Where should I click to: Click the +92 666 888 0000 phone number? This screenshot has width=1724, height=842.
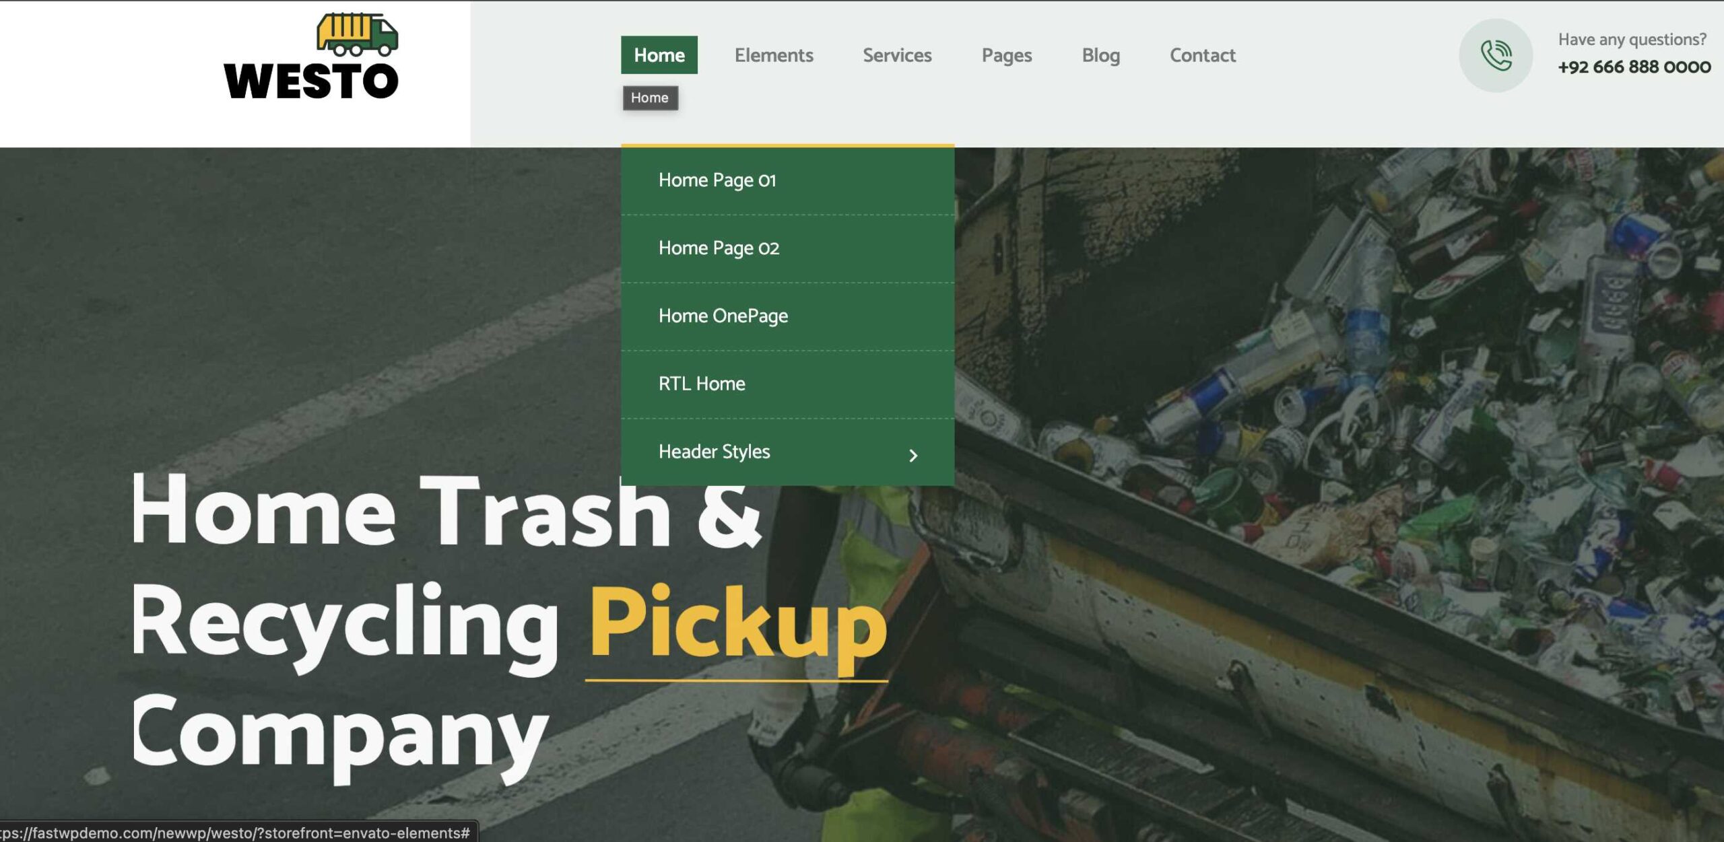coord(1634,67)
